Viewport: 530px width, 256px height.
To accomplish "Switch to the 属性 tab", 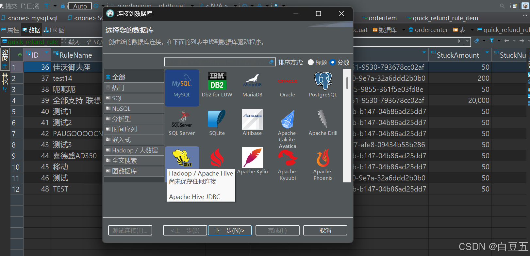I will coord(10,30).
